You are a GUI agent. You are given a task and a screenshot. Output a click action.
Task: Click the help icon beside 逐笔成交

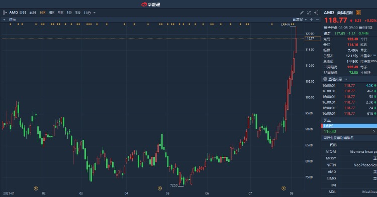[325, 79]
